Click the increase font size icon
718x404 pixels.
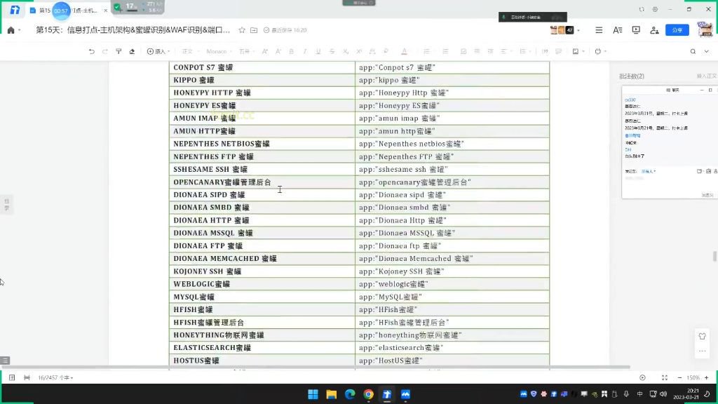pyautogui.click(x=264, y=51)
